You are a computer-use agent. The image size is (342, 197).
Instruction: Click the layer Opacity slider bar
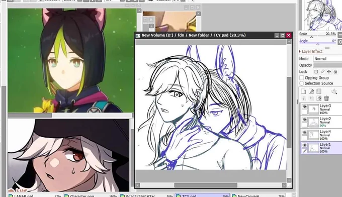[327, 65]
